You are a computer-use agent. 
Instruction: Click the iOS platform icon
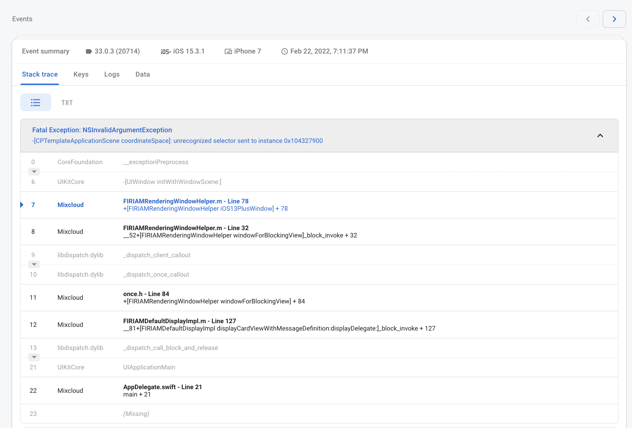pos(166,52)
